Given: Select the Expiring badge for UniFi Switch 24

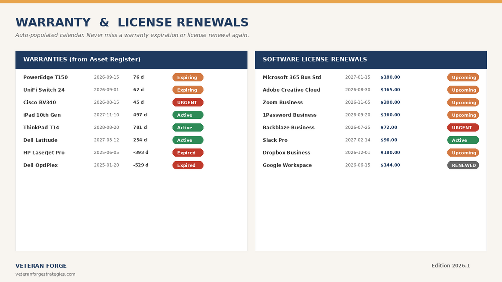Looking at the screenshot, I should point(188,90).
